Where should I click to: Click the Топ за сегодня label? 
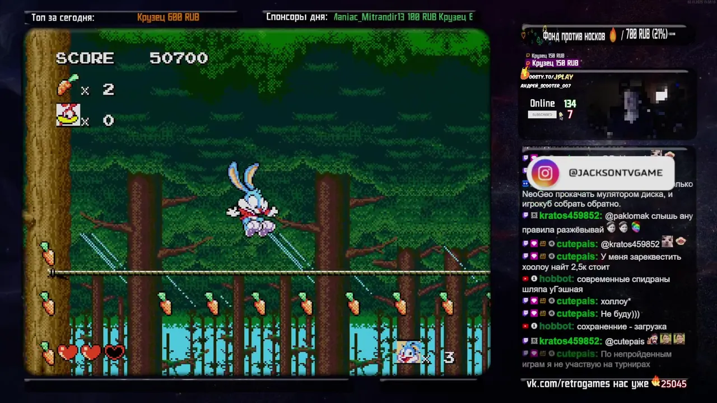click(x=63, y=17)
